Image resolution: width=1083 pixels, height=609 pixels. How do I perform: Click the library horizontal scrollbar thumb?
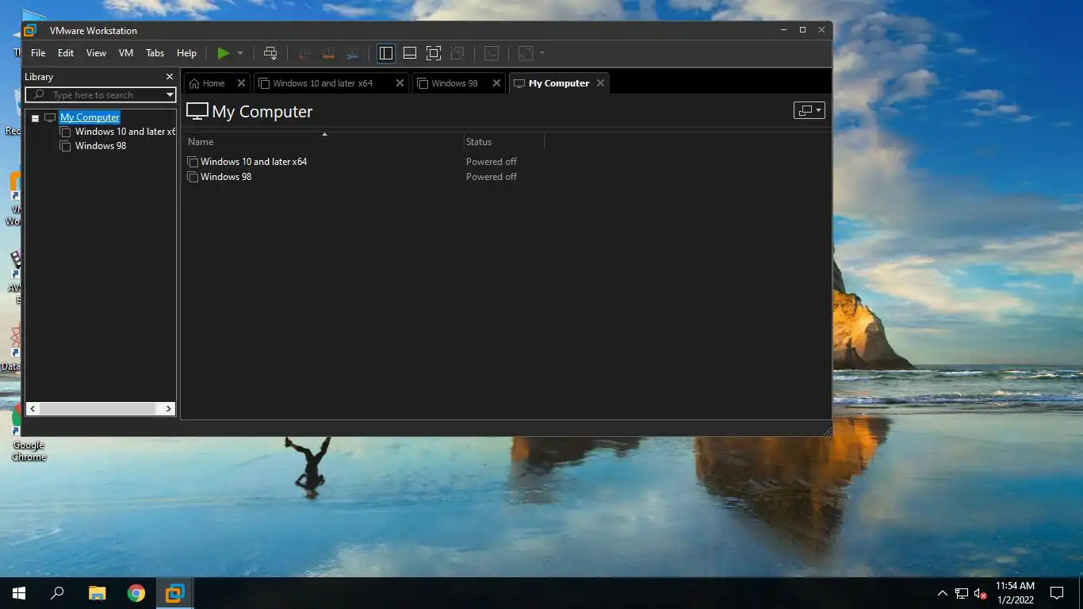[x=98, y=408]
